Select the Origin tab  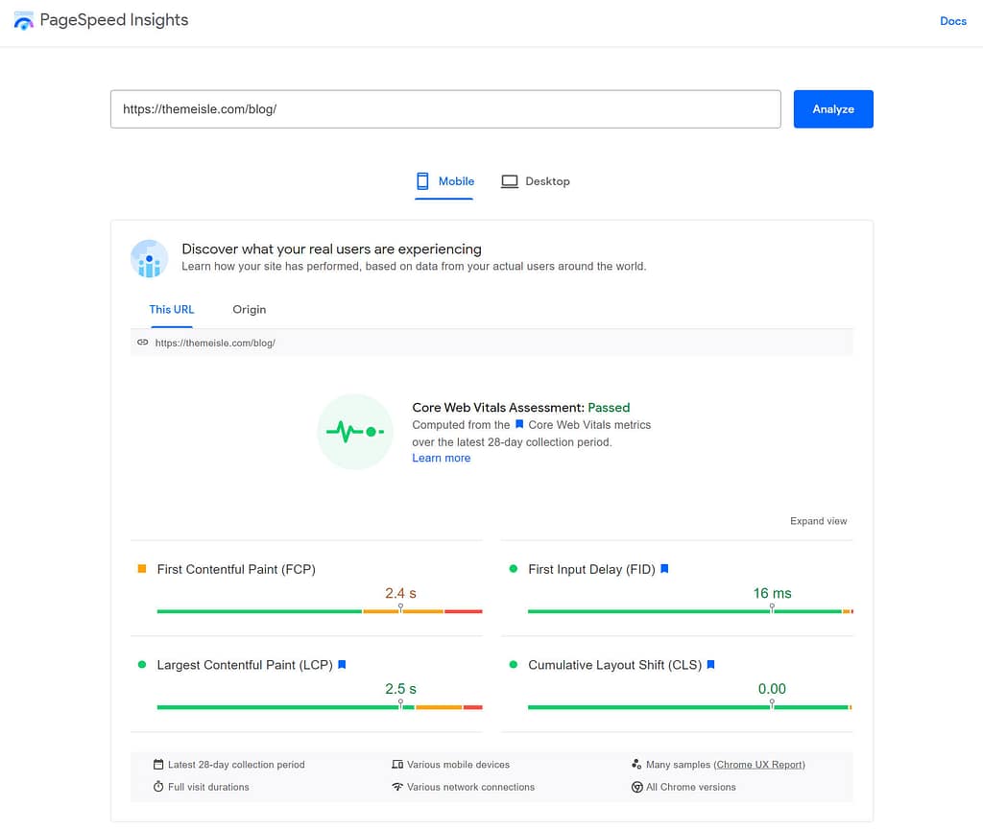tap(249, 309)
